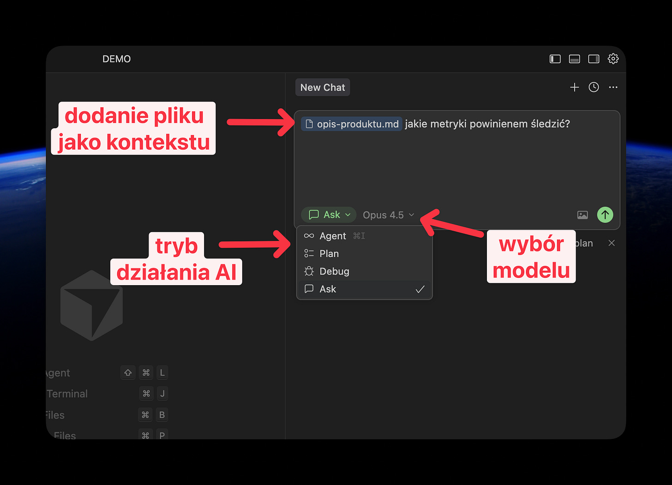Open settings with the gear icon
This screenshot has height=485, width=672.
click(x=613, y=59)
